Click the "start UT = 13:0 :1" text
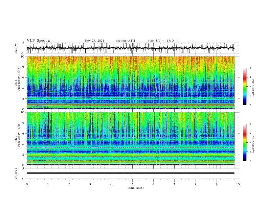The image size is (268, 207). pos(163,41)
